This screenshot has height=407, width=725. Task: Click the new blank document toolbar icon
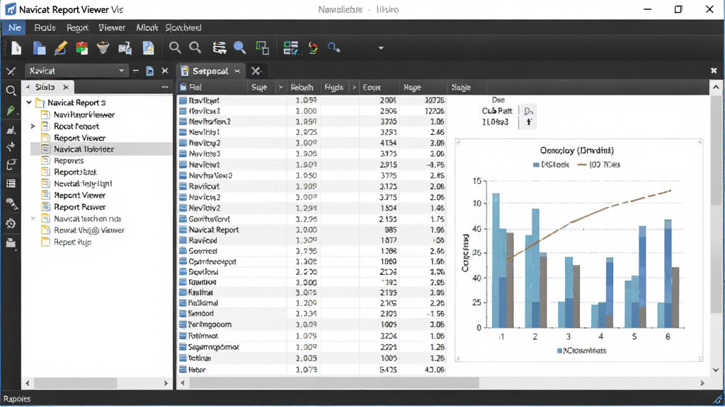[x=17, y=47]
